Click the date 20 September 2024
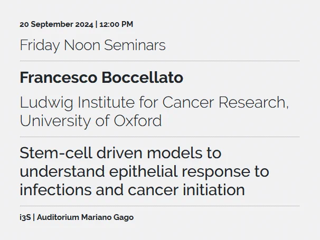320x240 pixels. pos(57,24)
